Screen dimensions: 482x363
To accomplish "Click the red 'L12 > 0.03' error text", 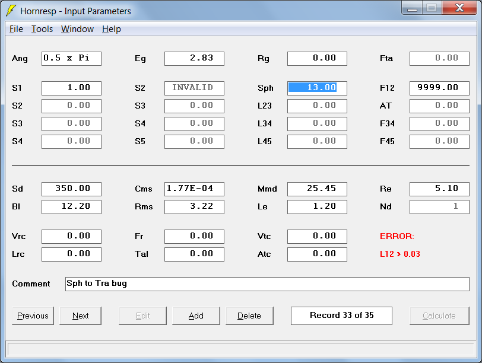I will 400,254.
